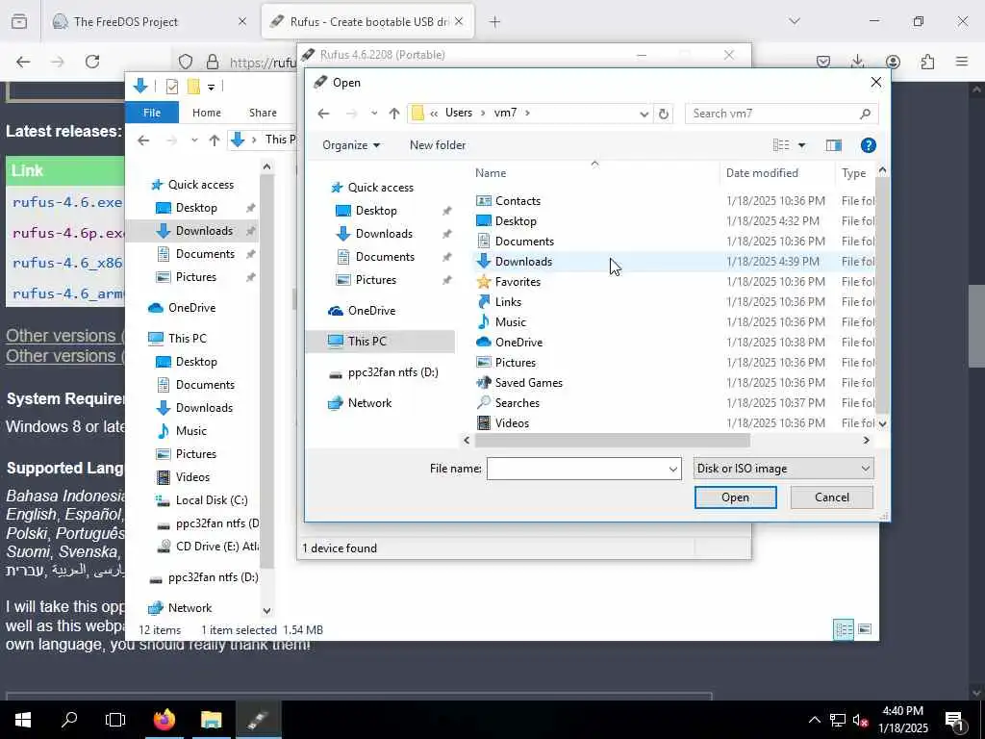The image size is (985, 739).
Task: Select This PC in Open dialog sidebar
Action: 380,342
